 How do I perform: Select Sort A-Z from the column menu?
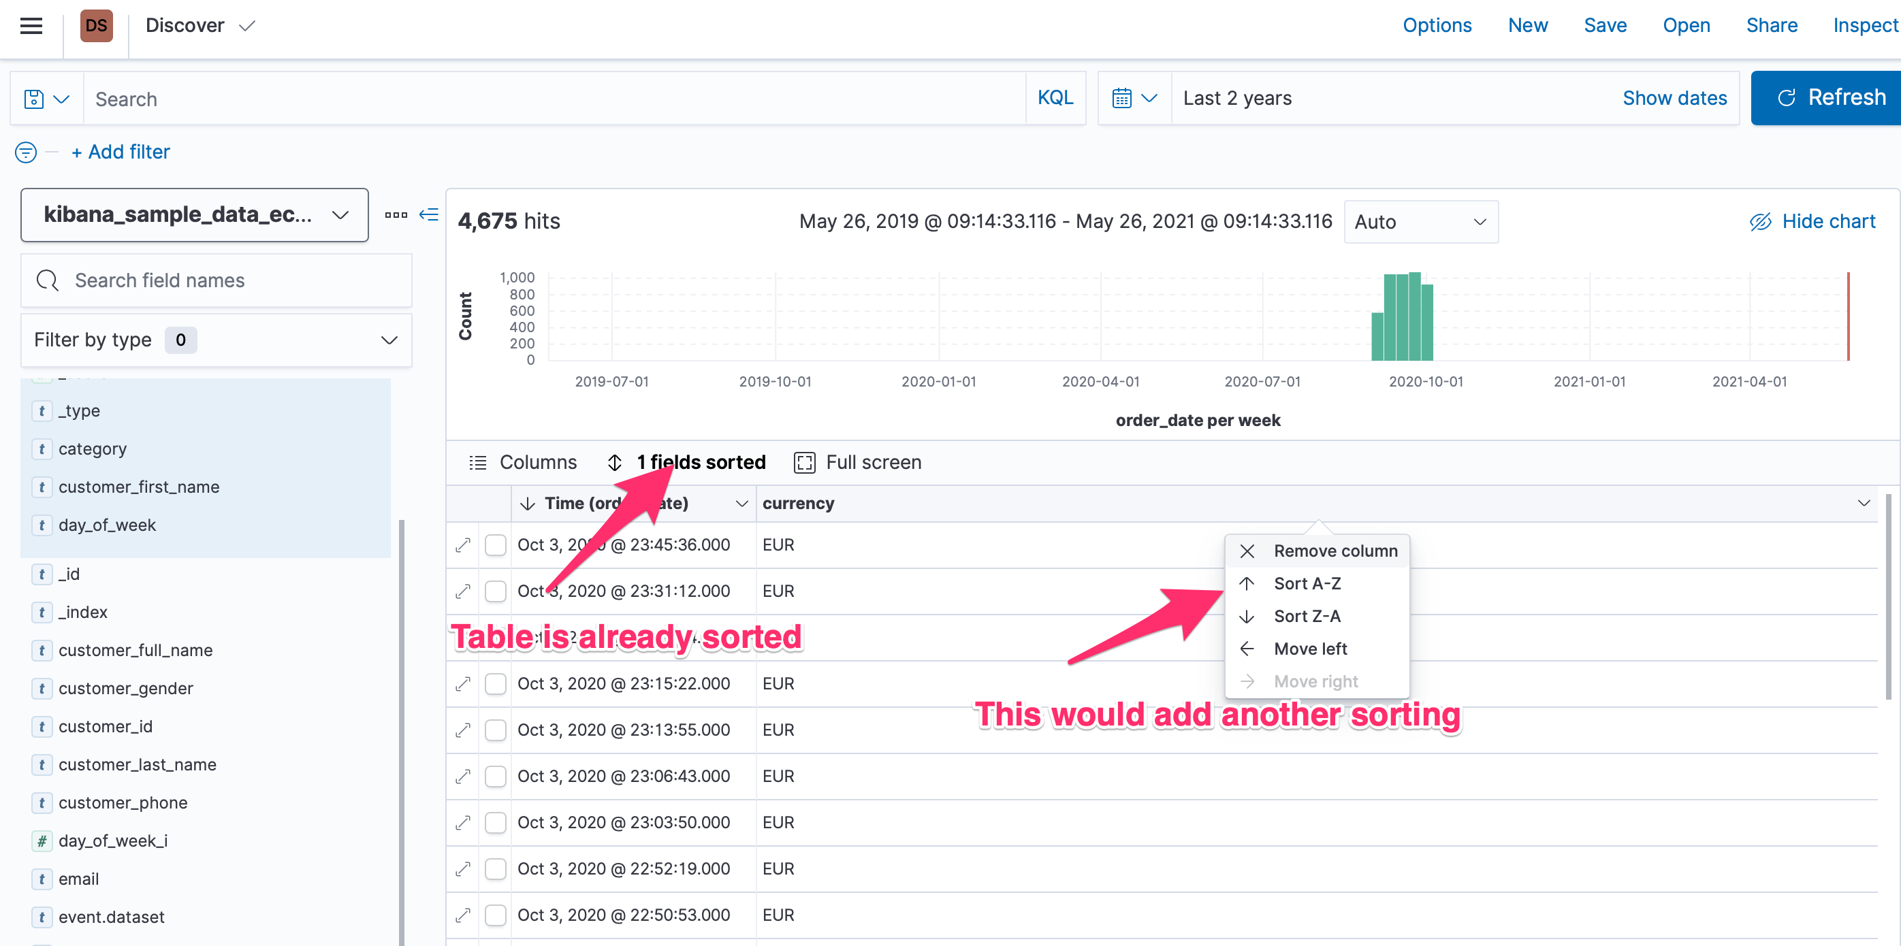tap(1306, 583)
